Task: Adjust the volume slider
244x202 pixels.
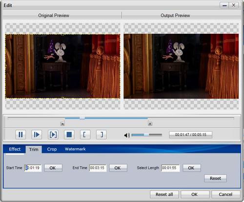Action: tap(147, 135)
